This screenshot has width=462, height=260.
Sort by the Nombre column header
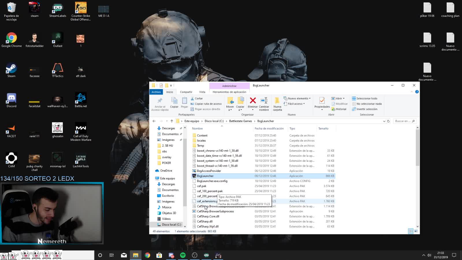197,129
